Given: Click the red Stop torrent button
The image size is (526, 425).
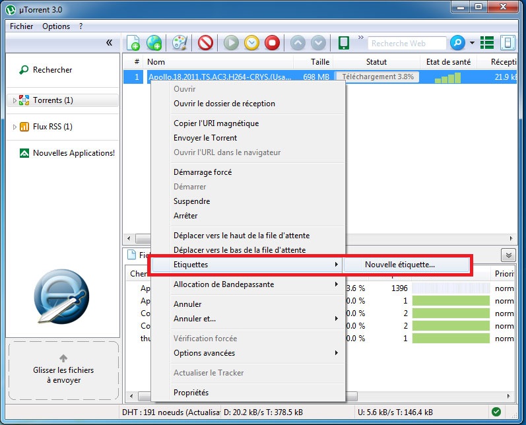Looking at the screenshot, I should (x=272, y=43).
